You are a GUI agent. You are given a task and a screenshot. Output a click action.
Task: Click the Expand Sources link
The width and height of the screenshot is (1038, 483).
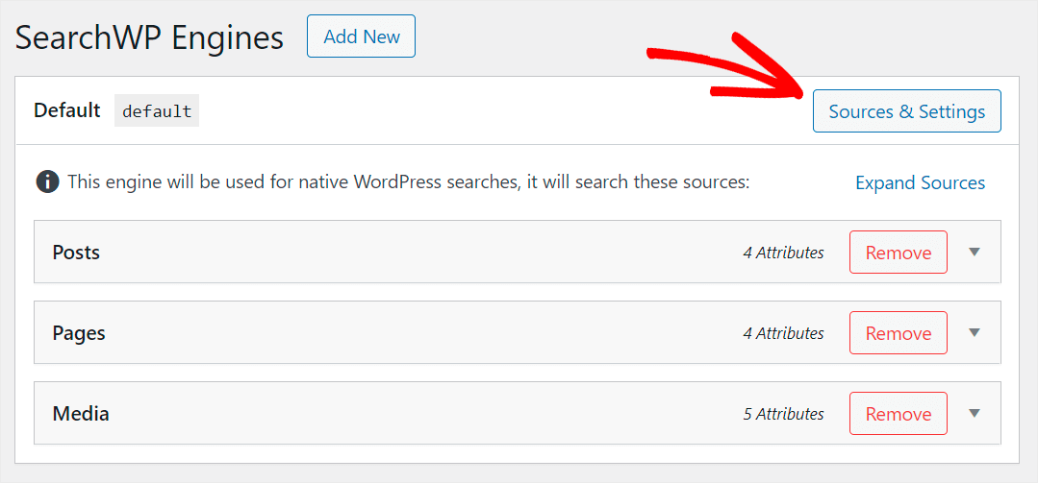pyautogui.click(x=921, y=182)
